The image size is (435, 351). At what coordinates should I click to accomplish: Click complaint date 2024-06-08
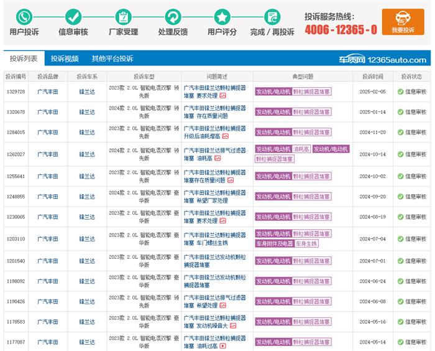pyautogui.click(x=373, y=301)
